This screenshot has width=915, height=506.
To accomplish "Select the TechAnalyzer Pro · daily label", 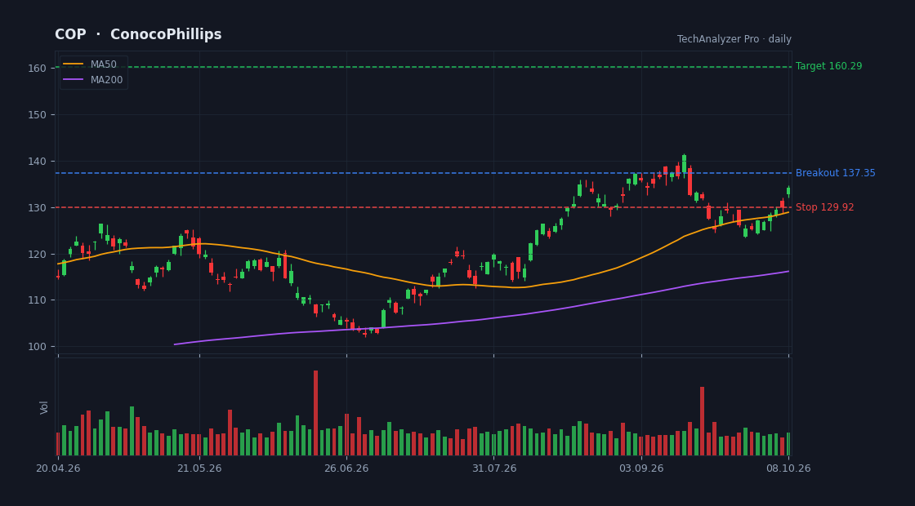I will pos(734,39).
